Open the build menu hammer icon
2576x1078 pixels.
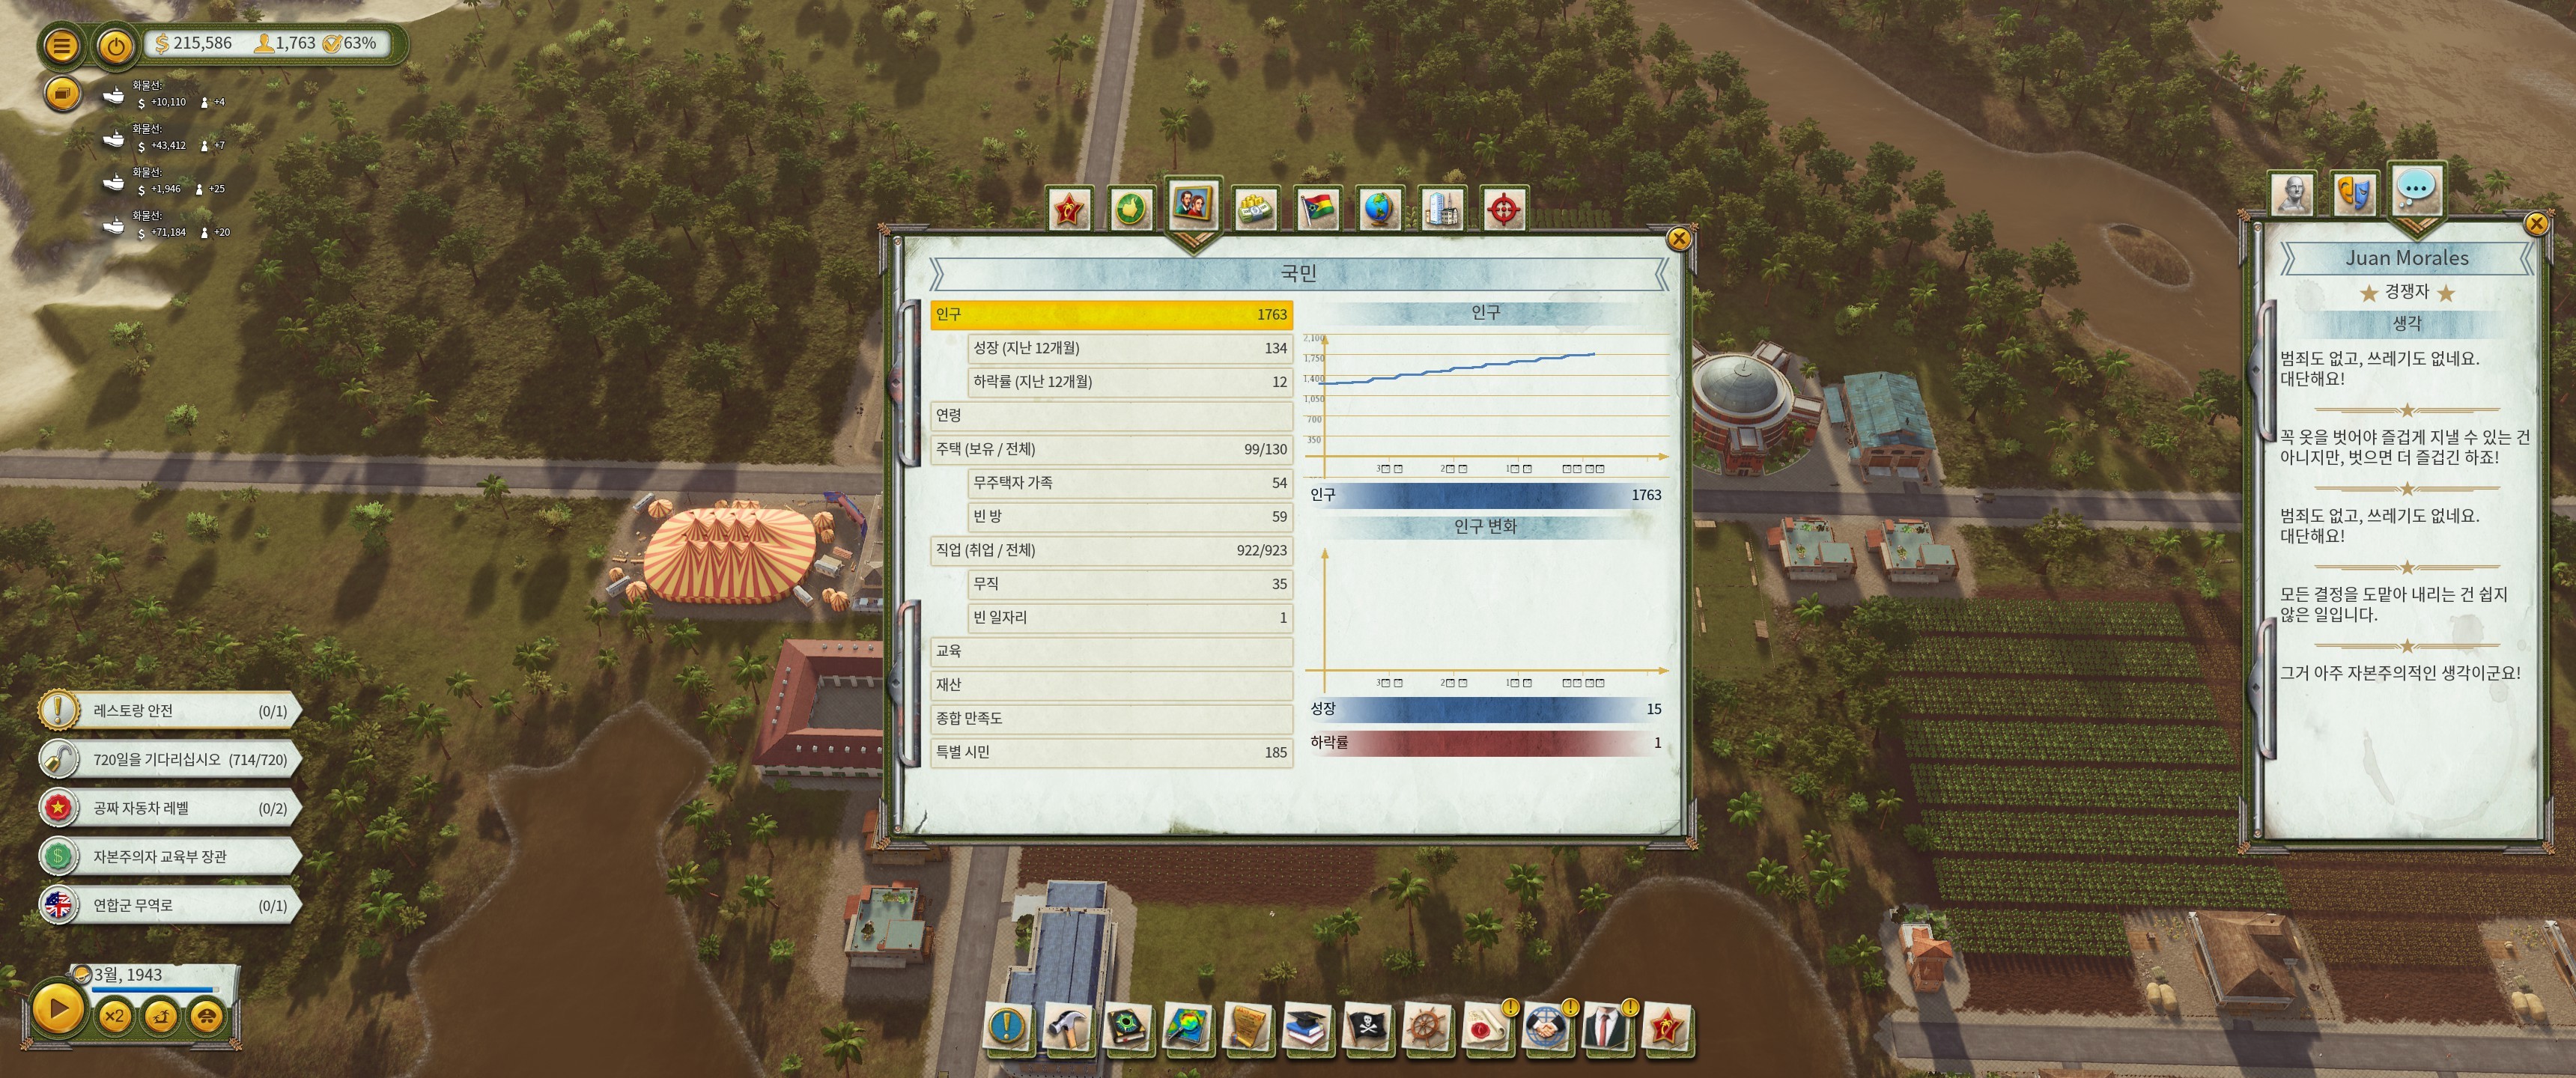click(1067, 1027)
